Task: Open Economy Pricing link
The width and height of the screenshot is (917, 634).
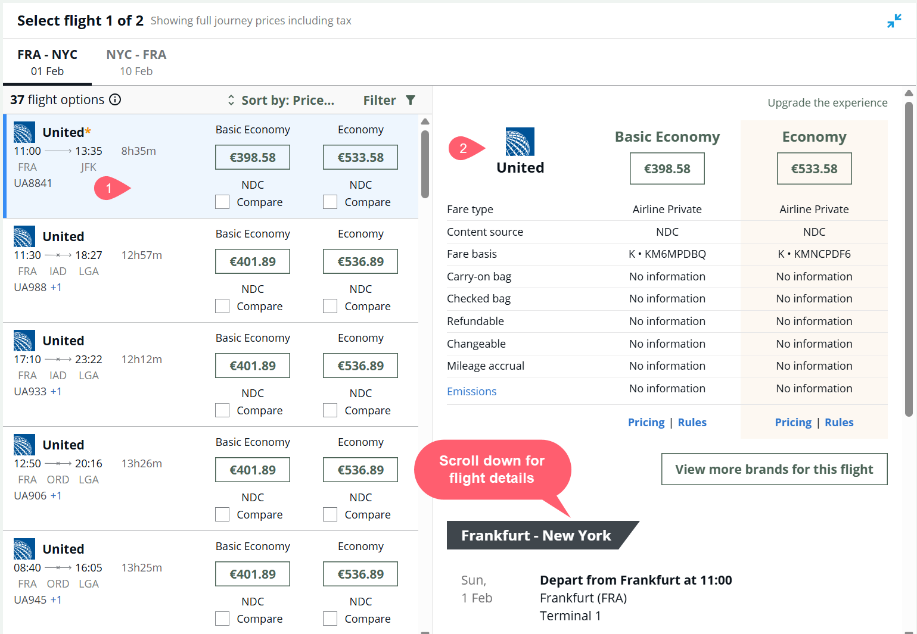Action: coord(793,422)
